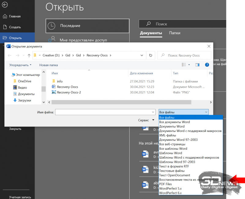
Task: Click the horizontal scrollbar right arrow
Action: pos(211,102)
